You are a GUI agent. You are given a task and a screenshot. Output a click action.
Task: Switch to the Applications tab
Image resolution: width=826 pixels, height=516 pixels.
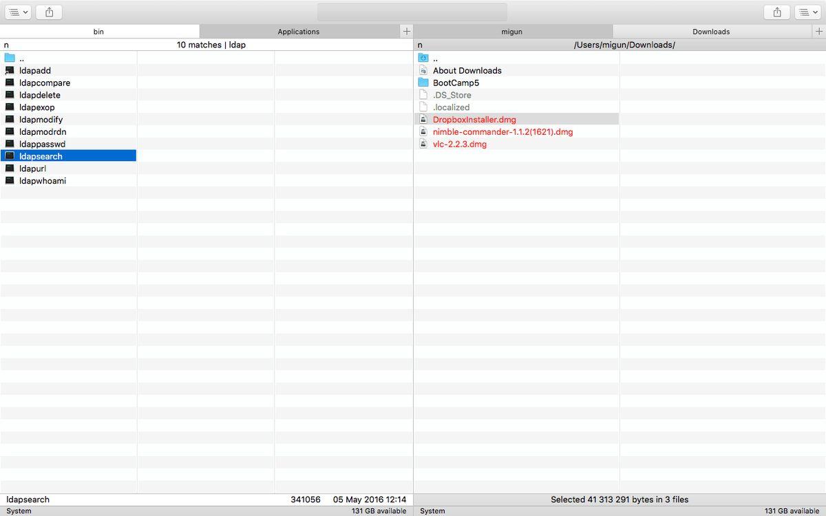pyautogui.click(x=298, y=32)
